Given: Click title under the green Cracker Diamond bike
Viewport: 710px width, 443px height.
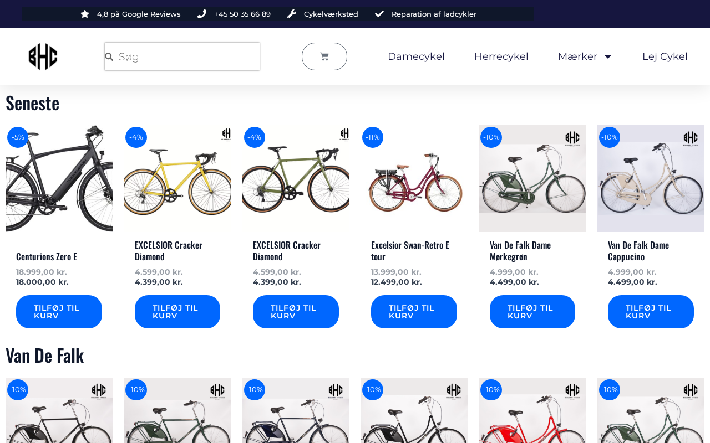Looking at the screenshot, I should coord(287,250).
